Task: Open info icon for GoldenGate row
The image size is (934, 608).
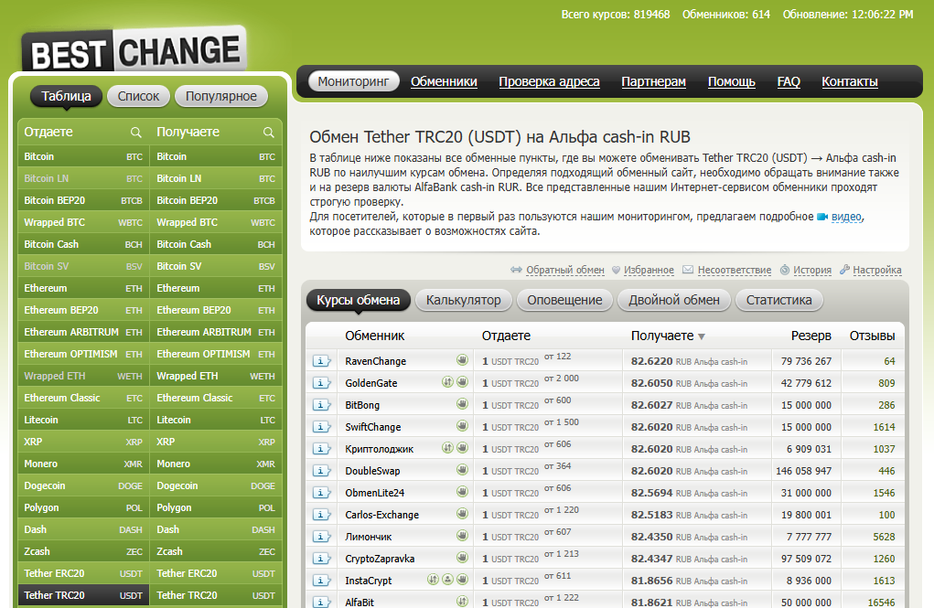Action: pos(322,383)
